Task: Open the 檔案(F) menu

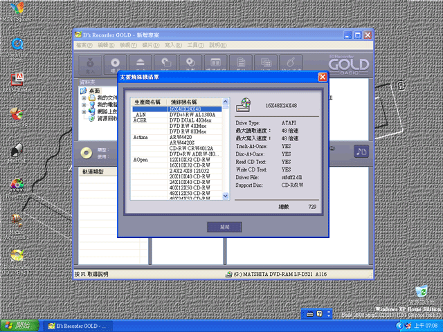Action: click(x=84, y=45)
